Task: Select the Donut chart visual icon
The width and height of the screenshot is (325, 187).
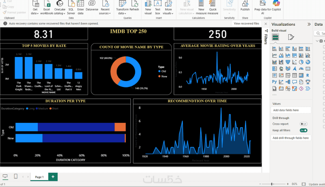Action: (x=308, y=62)
